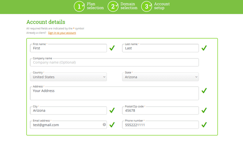243x143 pixels.
Task: Click the help question mark icon in Email field
Action: coord(104,125)
